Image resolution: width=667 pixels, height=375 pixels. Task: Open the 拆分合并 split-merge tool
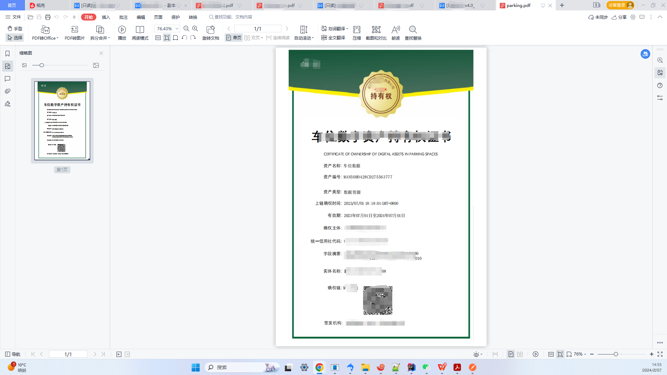point(98,32)
